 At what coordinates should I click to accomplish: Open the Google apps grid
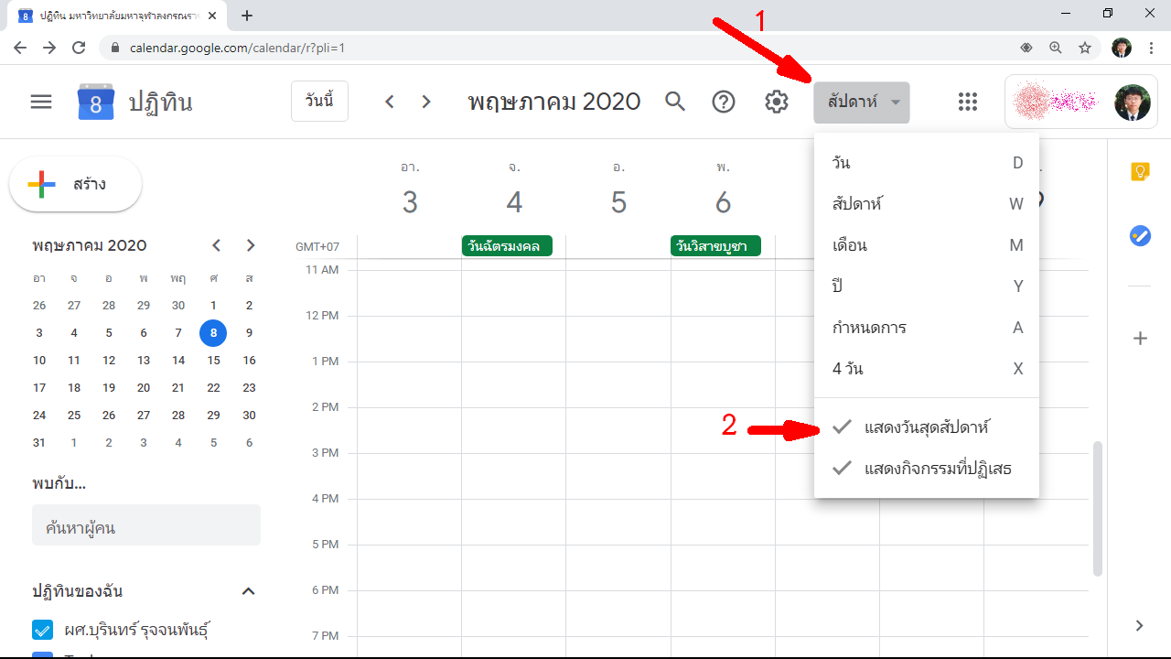tap(968, 102)
